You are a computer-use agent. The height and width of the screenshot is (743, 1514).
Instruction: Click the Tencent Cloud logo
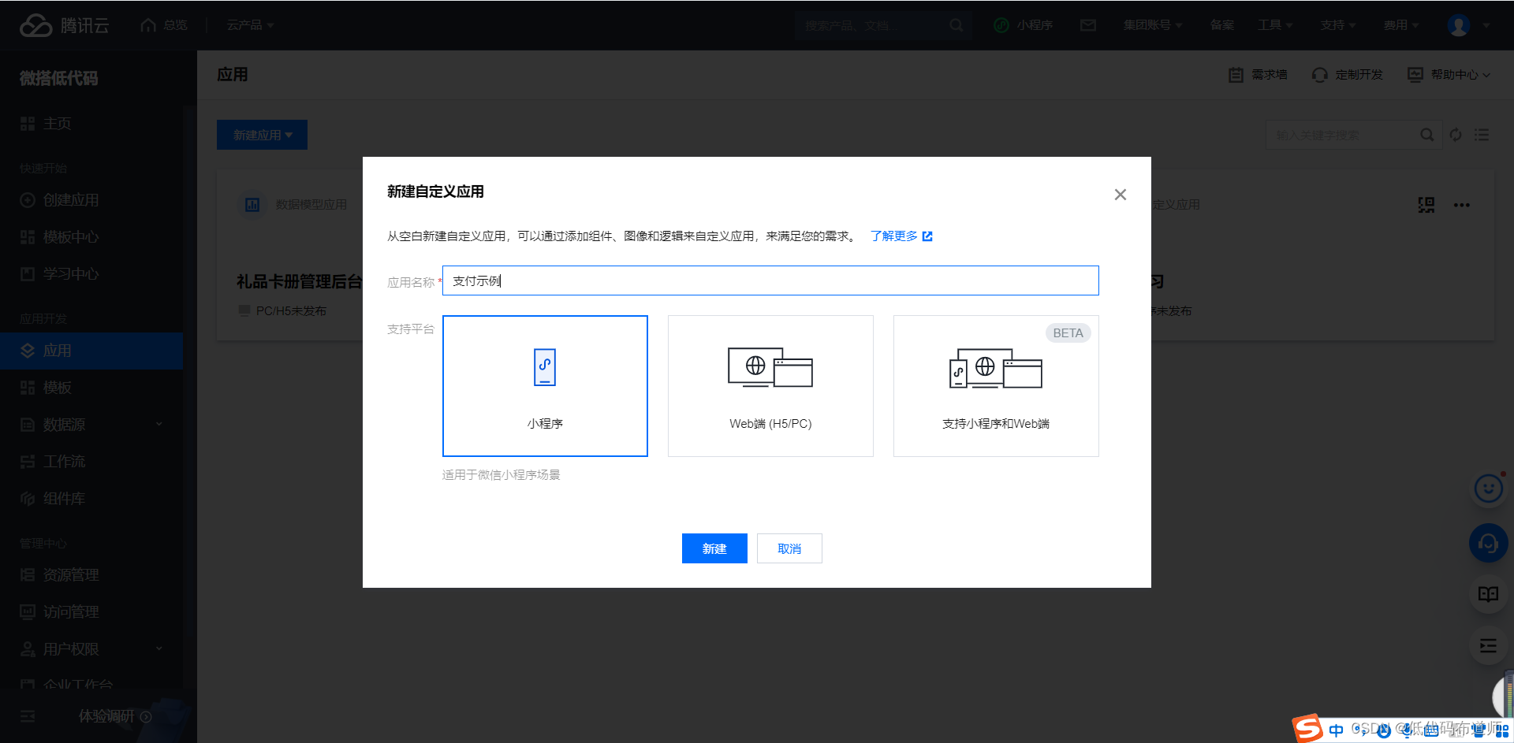pyautogui.click(x=65, y=25)
